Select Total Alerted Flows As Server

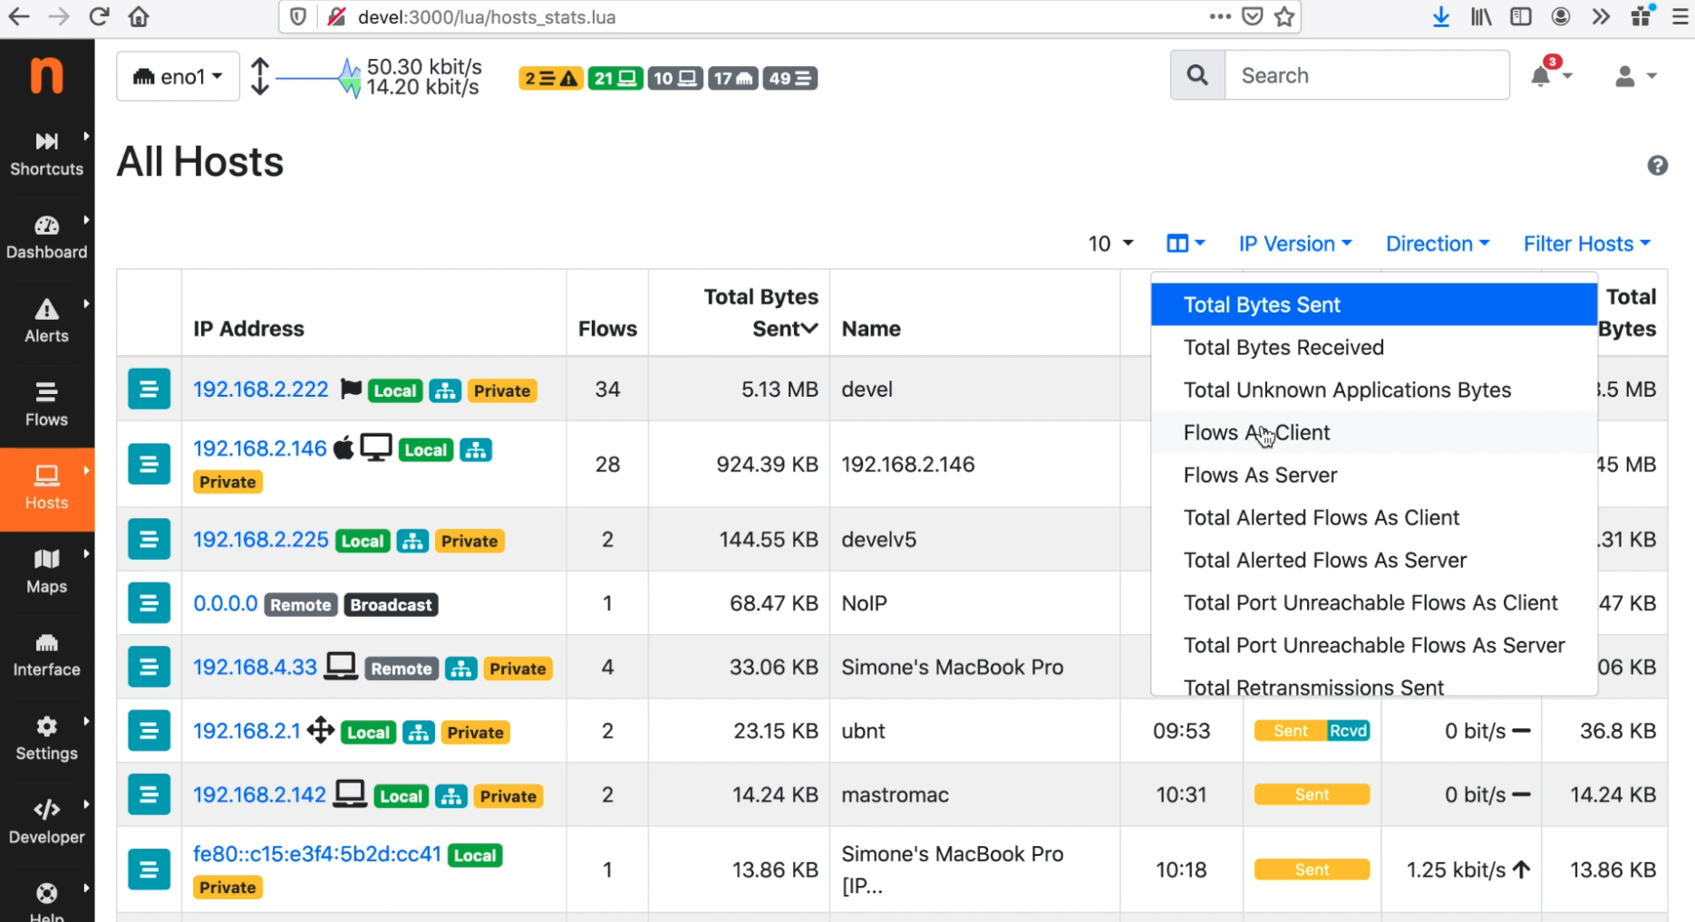(1374, 560)
